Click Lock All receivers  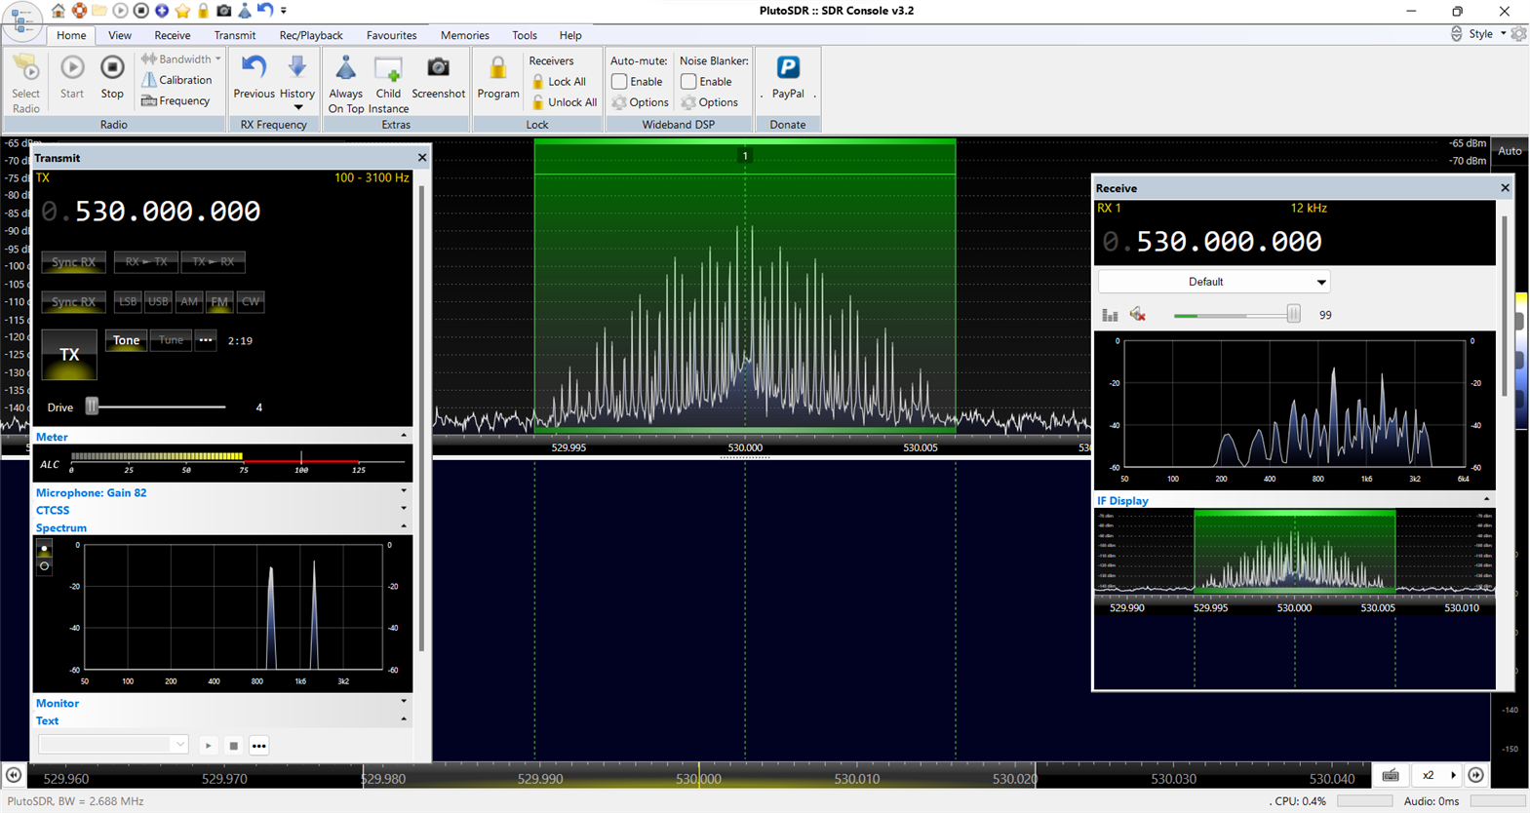click(558, 82)
